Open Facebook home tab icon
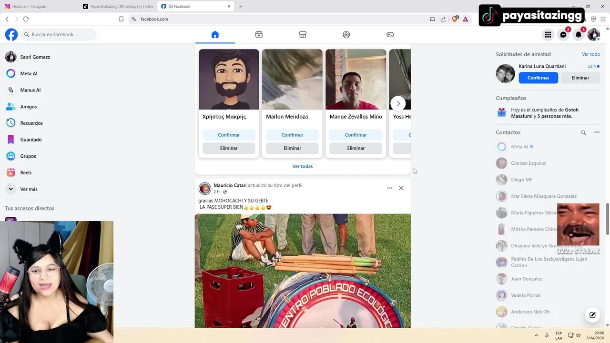The height and width of the screenshot is (343, 610). (215, 34)
